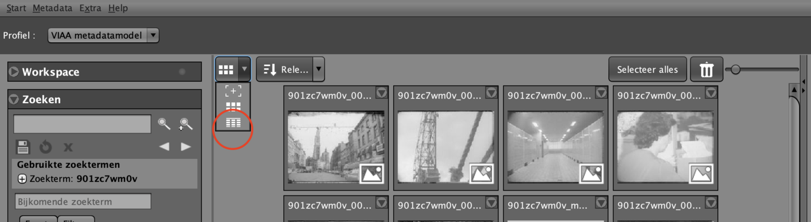Run search with the magnifying glass icon
Viewport: 811px width, 222px height.
click(164, 124)
